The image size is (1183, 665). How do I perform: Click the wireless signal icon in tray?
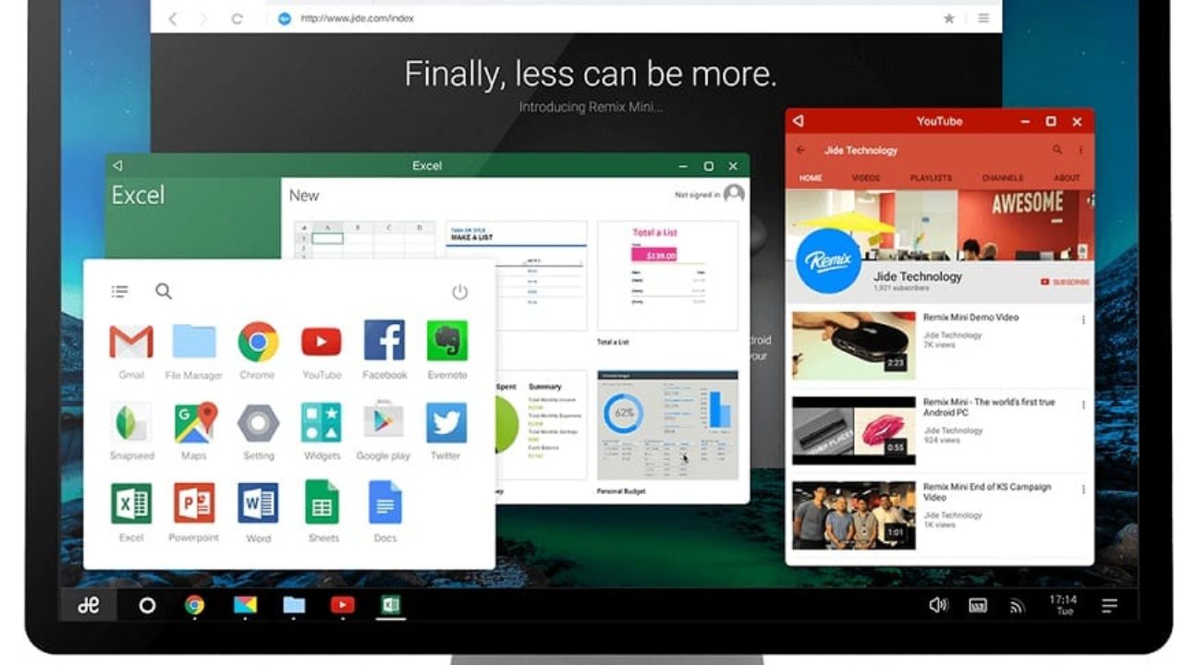point(1017,606)
